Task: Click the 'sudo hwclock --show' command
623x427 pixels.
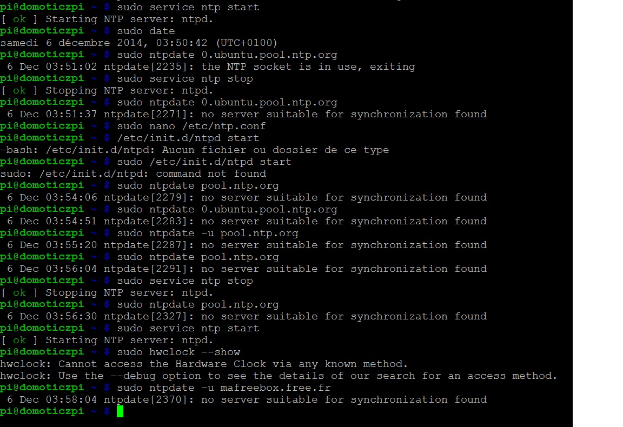Action: point(178,352)
